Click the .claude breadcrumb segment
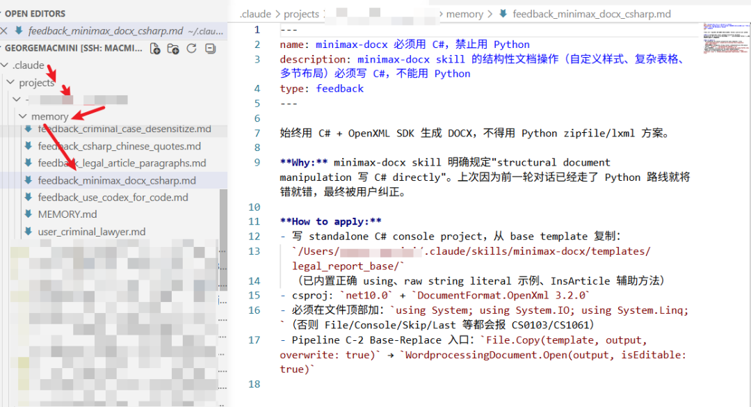751x407 pixels. 255,14
